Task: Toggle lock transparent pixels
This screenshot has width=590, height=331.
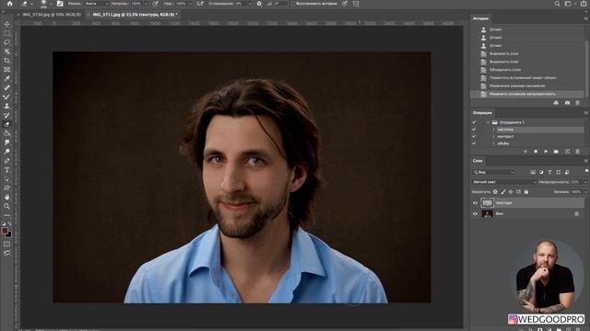Action: point(495,192)
